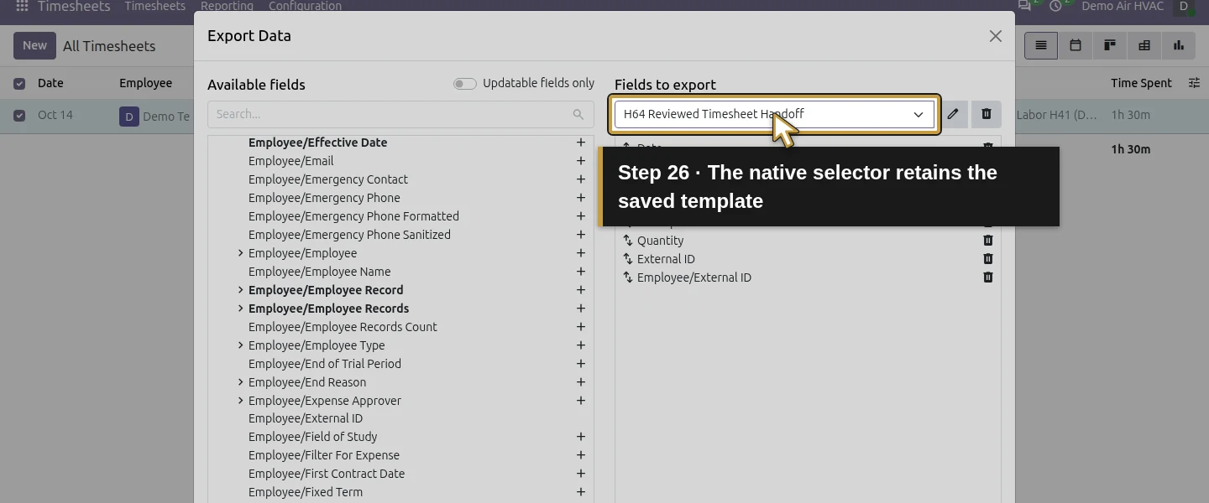Open the Reporting menu
The image size is (1209, 503).
pyautogui.click(x=227, y=6)
